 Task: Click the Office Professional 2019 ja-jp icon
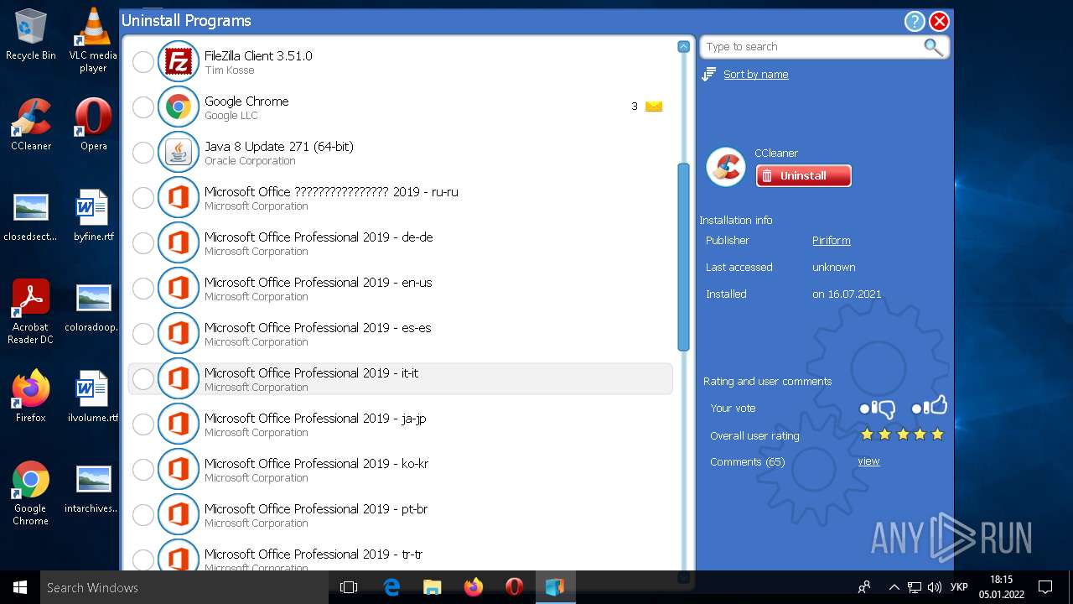(x=178, y=424)
